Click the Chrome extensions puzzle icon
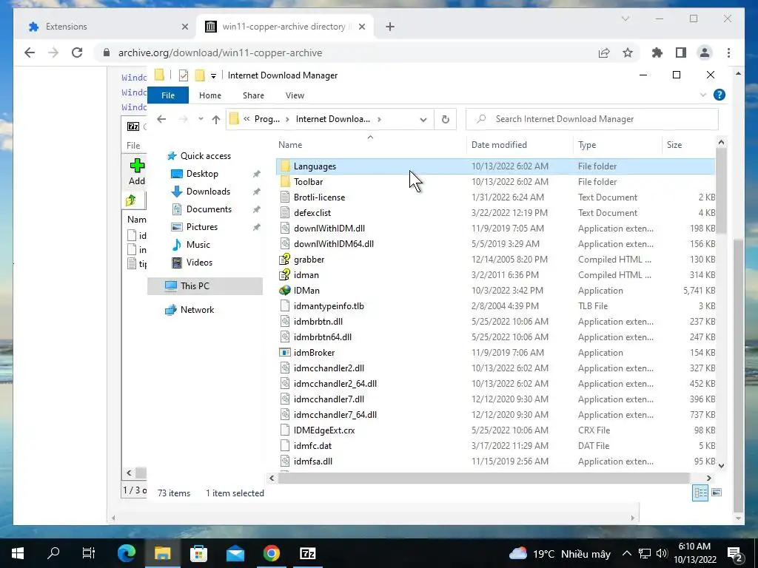Viewport: 758px width, 568px height. [x=657, y=53]
